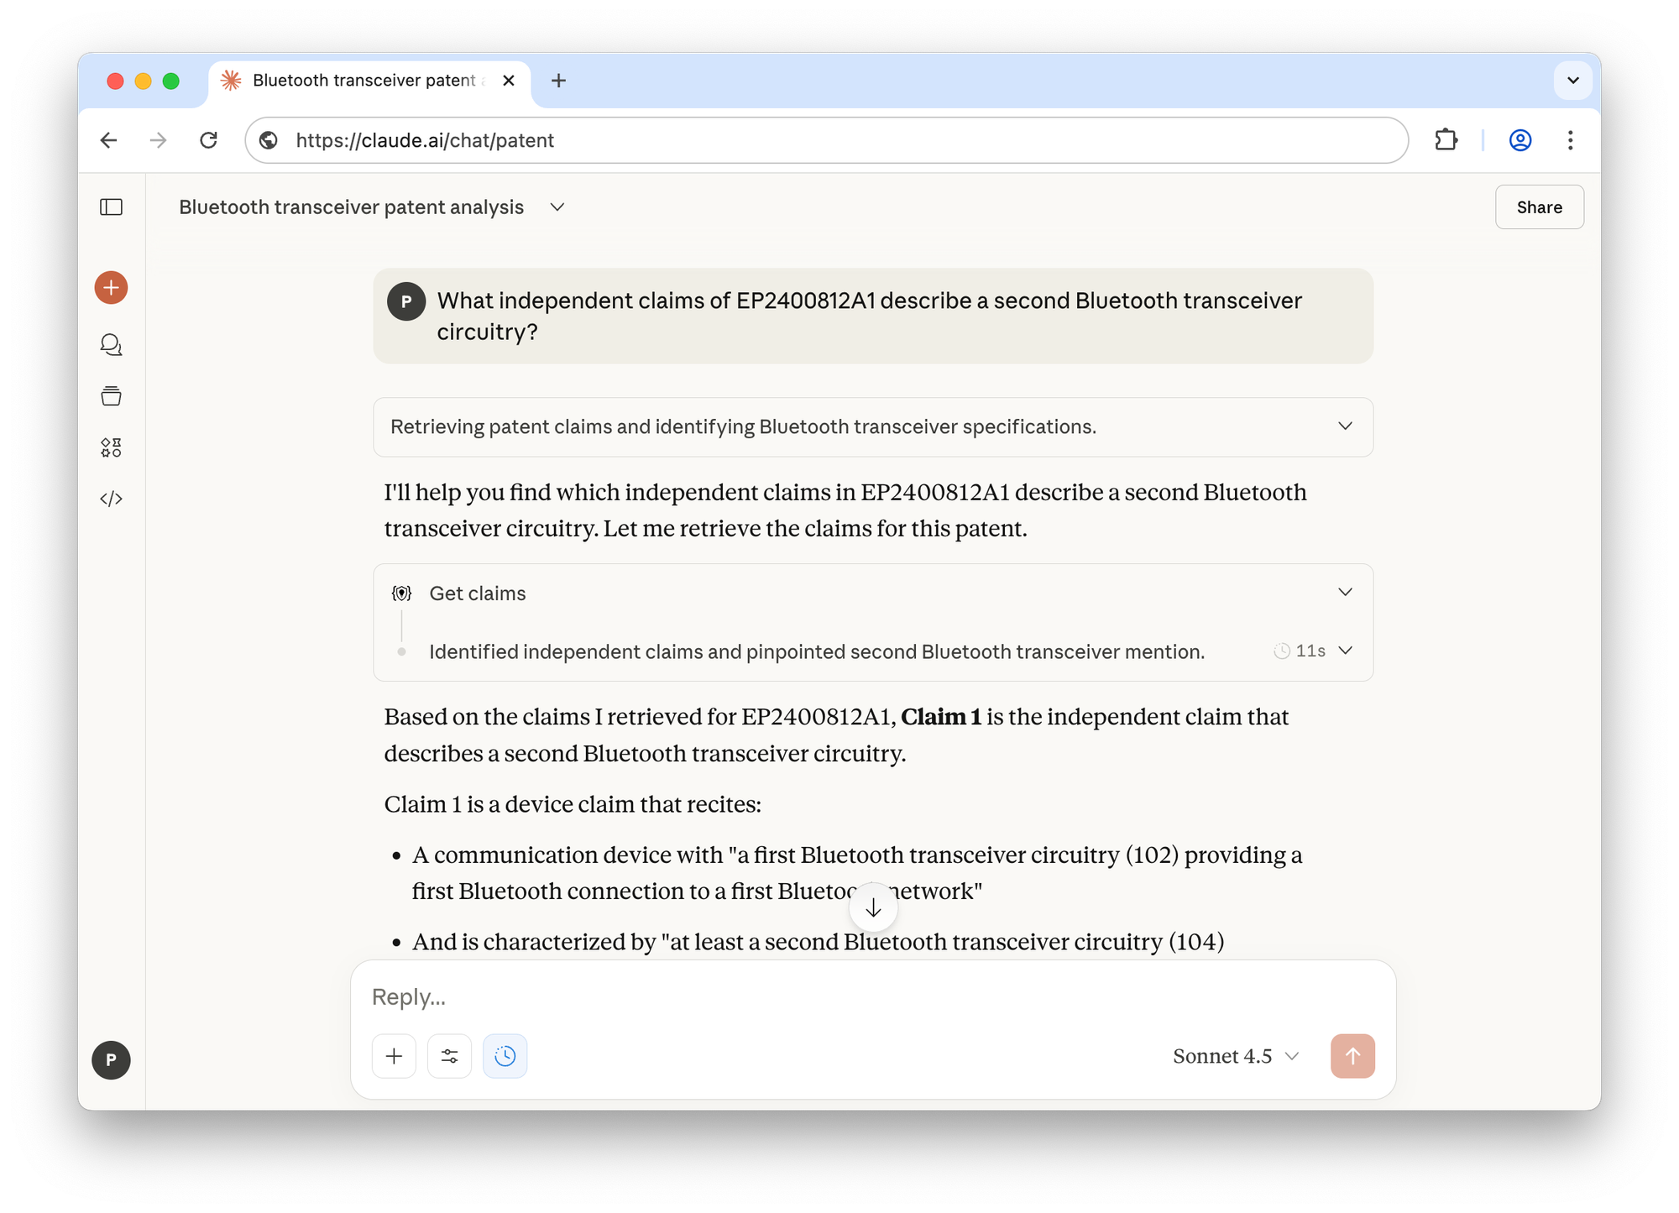The image size is (1679, 1213).
Task: Click the Share button
Action: point(1539,207)
